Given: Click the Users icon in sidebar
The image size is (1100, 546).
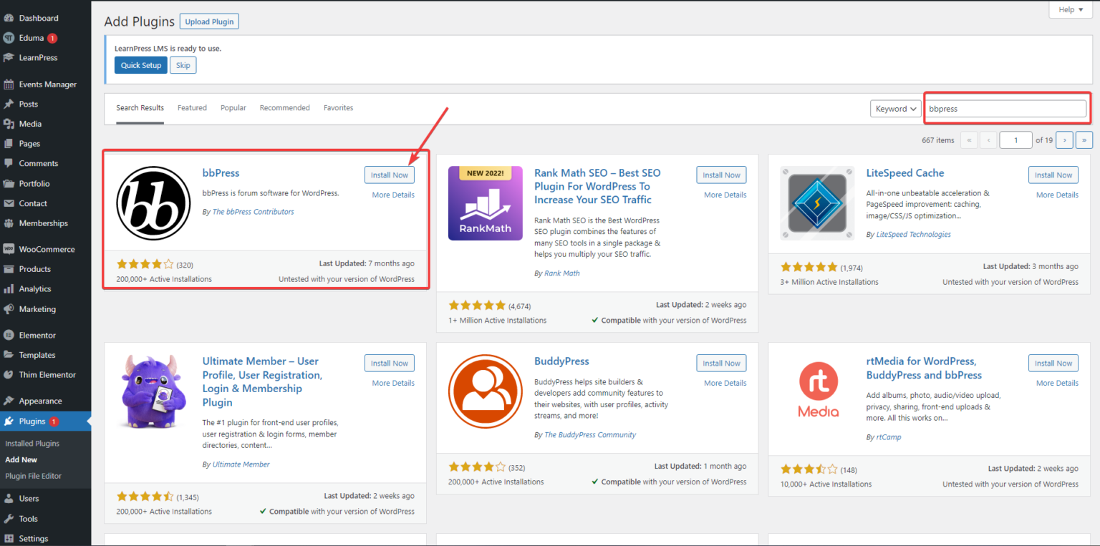Looking at the screenshot, I should (x=9, y=499).
